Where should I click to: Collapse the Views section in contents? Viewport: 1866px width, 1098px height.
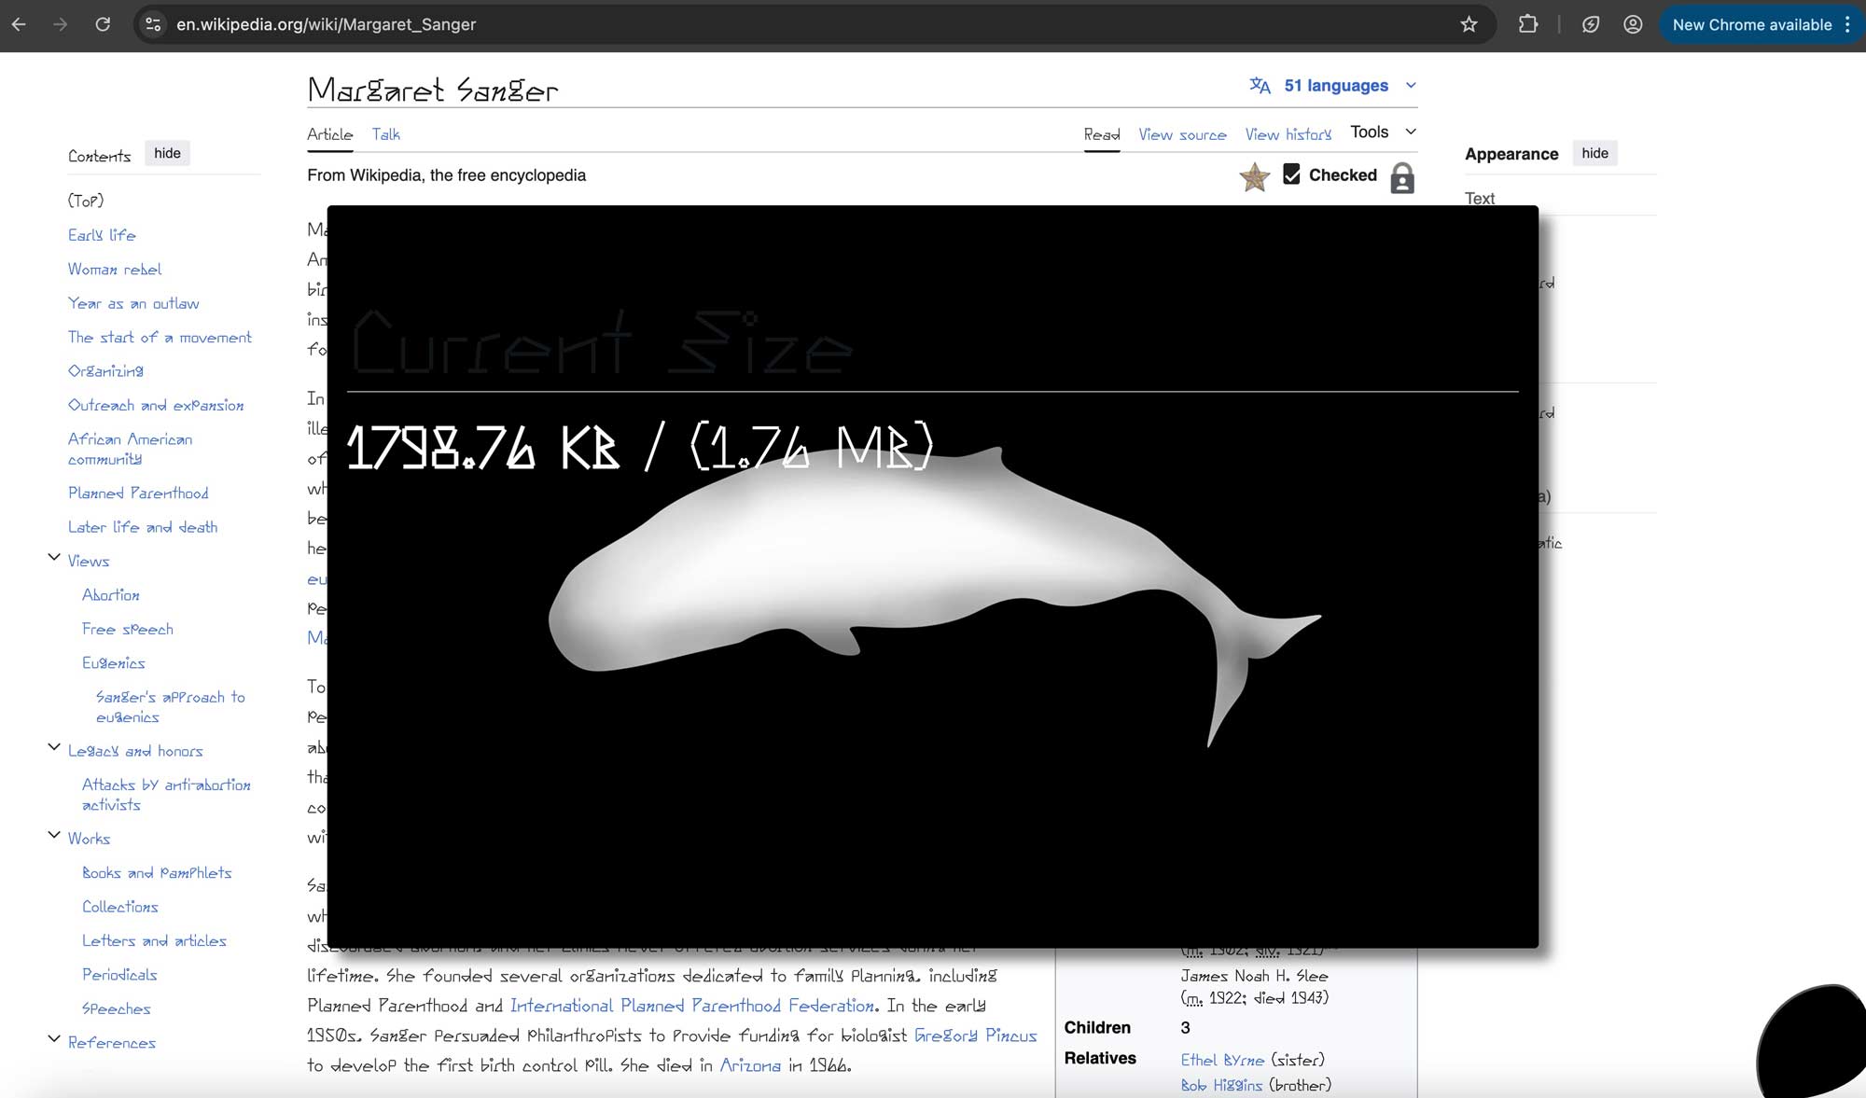54,558
